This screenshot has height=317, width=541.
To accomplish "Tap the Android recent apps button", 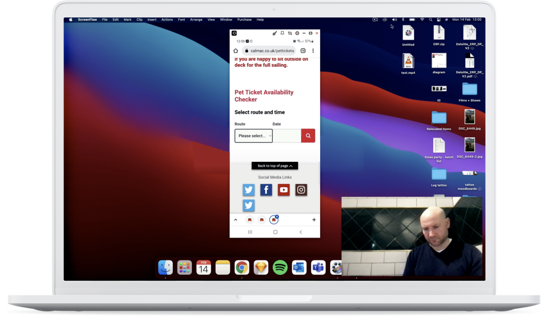I will click(x=250, y=232).
